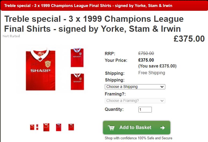
Task: Click the struck-through RRP £750.00 price
Action: tap(146, 53)
